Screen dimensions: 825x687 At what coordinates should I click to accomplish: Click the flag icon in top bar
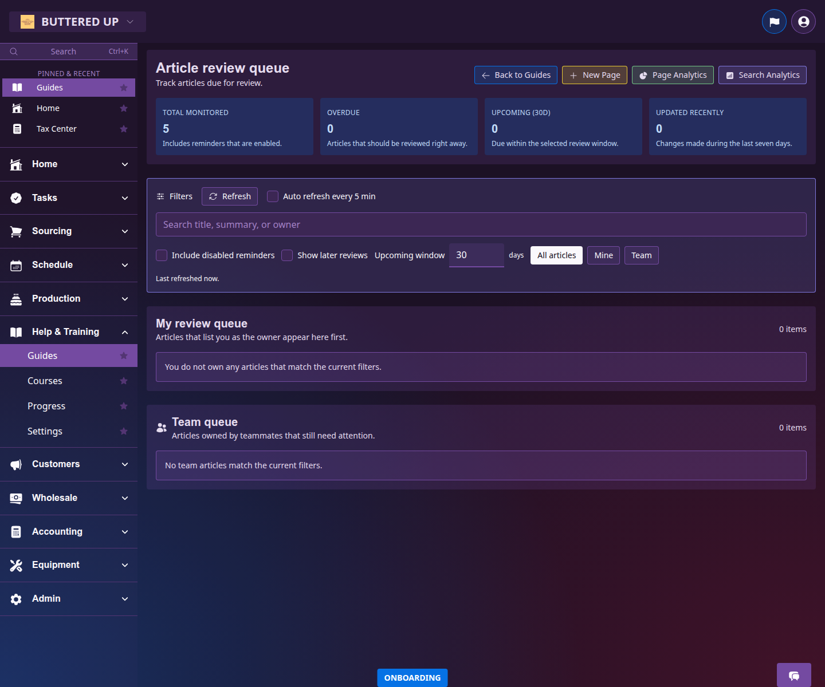pyautogui.click(x=774, y=21)
